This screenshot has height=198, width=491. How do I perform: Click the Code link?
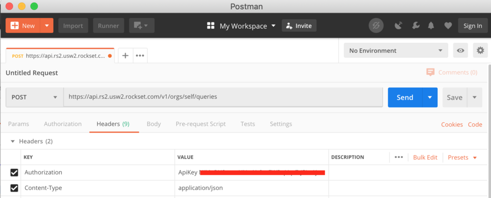(x=475, y=124)
